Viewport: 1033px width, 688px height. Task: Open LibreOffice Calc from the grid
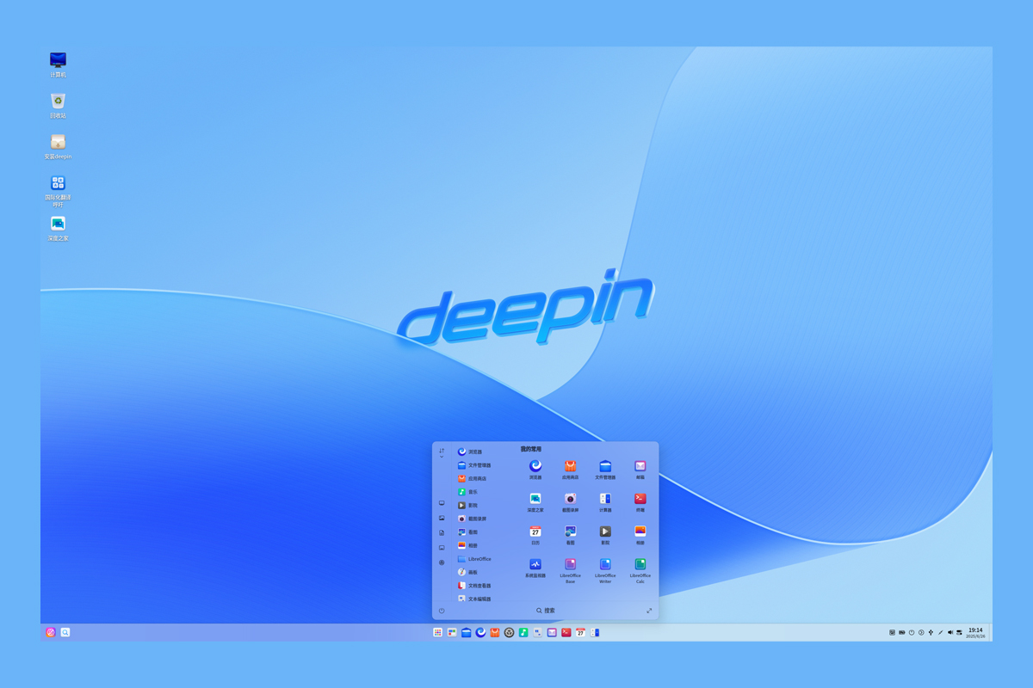[640, 569]
